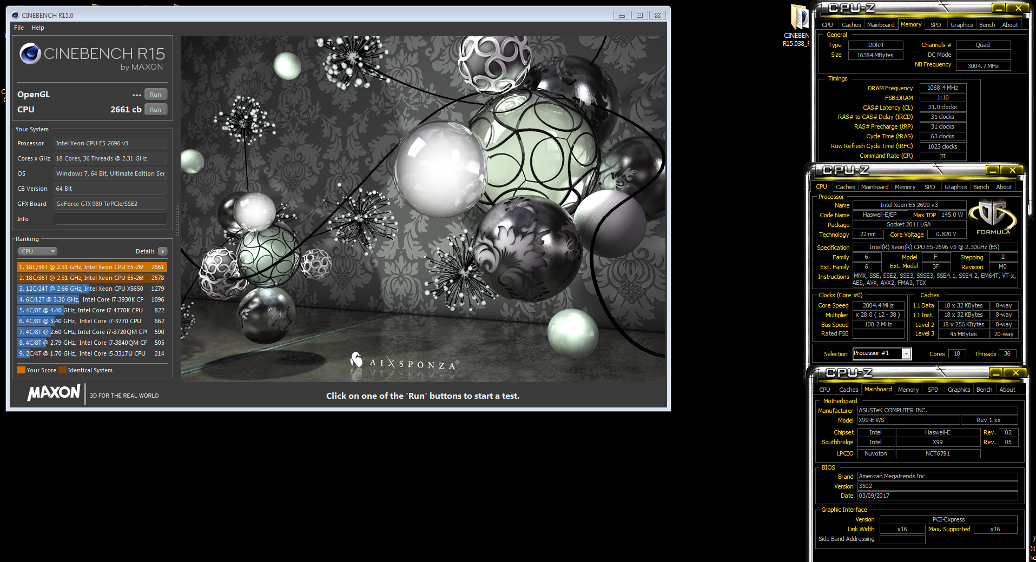1036x562 pixels.
Task: Click the ROG Formula logo in CPU-Z
Action: 993,217
